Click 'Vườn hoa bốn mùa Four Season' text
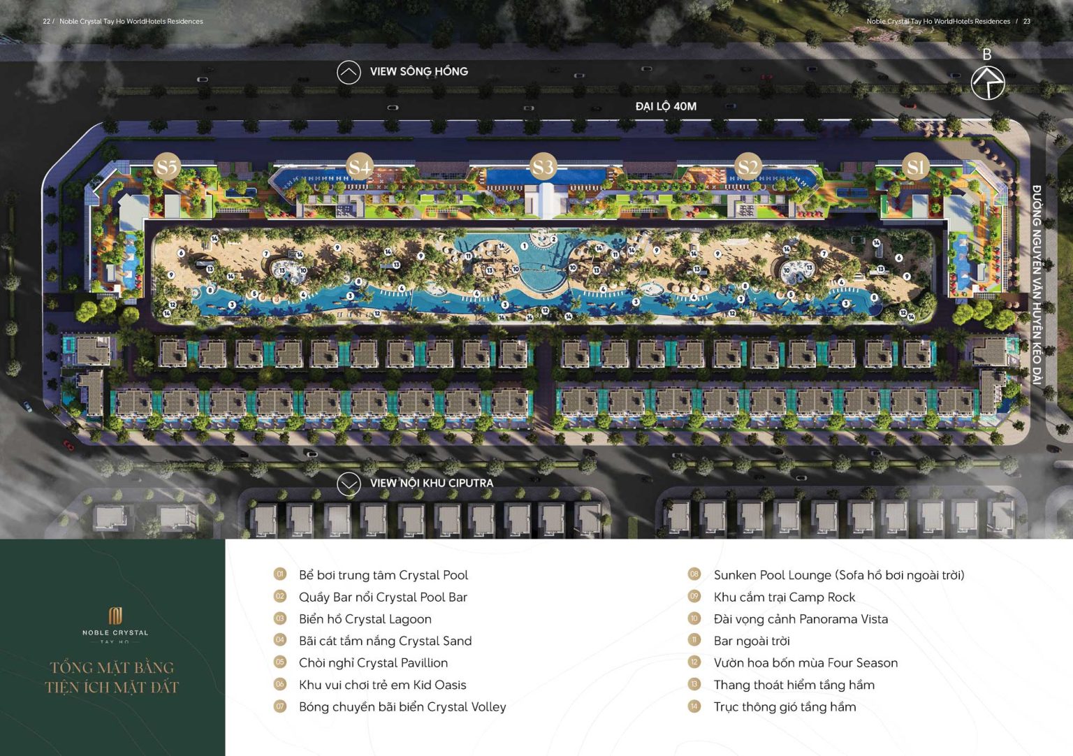This screenshot has height=756, width=1073. pyautogui.click(x=806, y=663)
